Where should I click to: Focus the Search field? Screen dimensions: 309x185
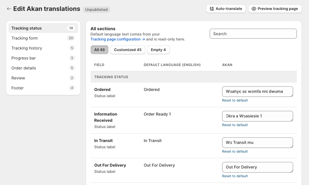[253, 34]
